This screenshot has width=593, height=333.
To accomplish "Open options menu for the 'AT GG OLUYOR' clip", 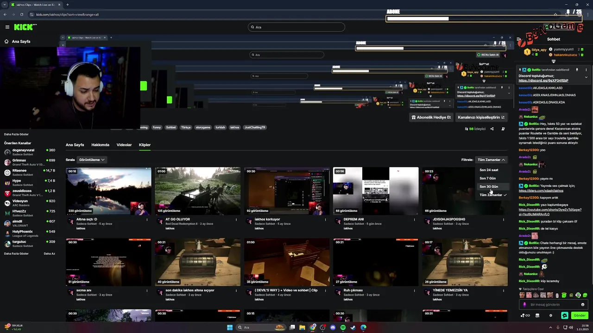I will (236, 220).
